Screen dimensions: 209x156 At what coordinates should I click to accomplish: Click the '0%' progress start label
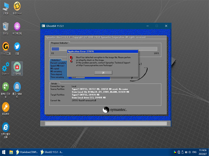pos(53,53)
